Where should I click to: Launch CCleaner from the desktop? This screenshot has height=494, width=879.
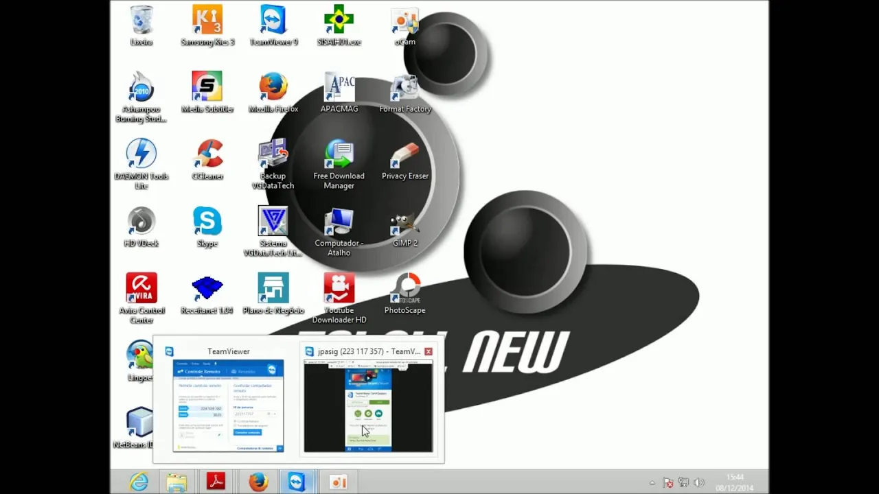pos(207,160)
